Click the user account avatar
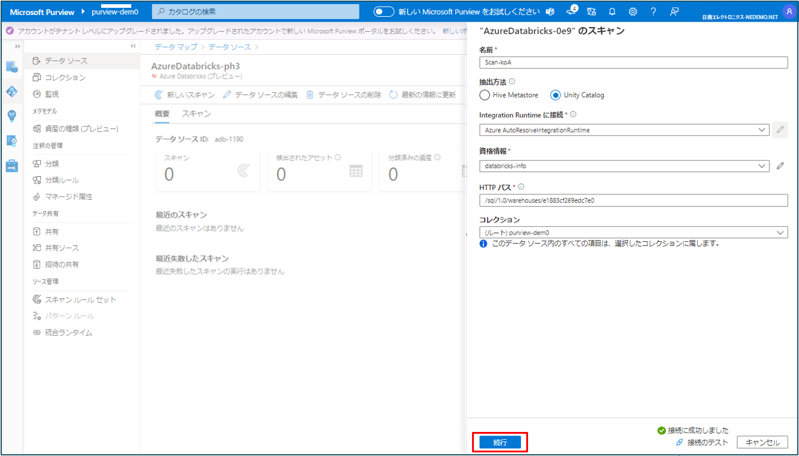 [788, 11]
